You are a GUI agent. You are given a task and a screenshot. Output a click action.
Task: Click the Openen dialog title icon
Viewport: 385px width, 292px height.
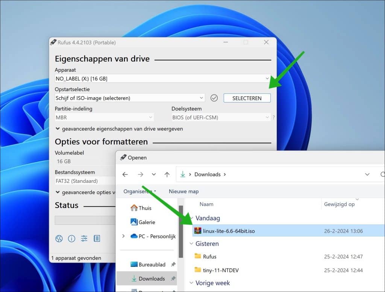[x=123, y=157]
